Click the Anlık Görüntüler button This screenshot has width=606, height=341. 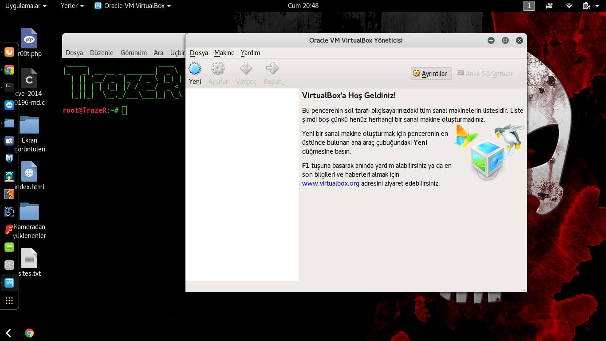[x=485, y=74]
